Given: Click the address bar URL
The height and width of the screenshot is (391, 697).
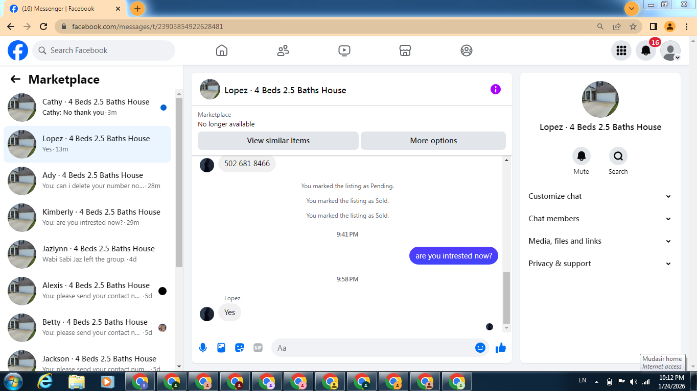Looking at the screenshot, I should pyautogui.click(x=148, y=27).
